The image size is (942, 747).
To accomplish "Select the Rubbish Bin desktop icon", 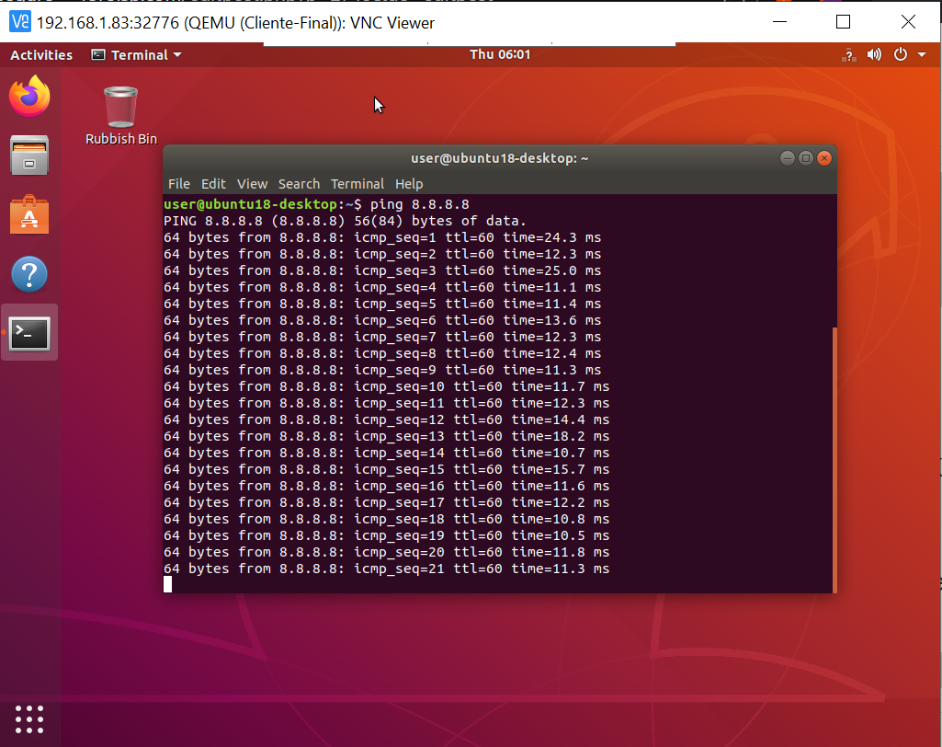I will coord(120,116).
